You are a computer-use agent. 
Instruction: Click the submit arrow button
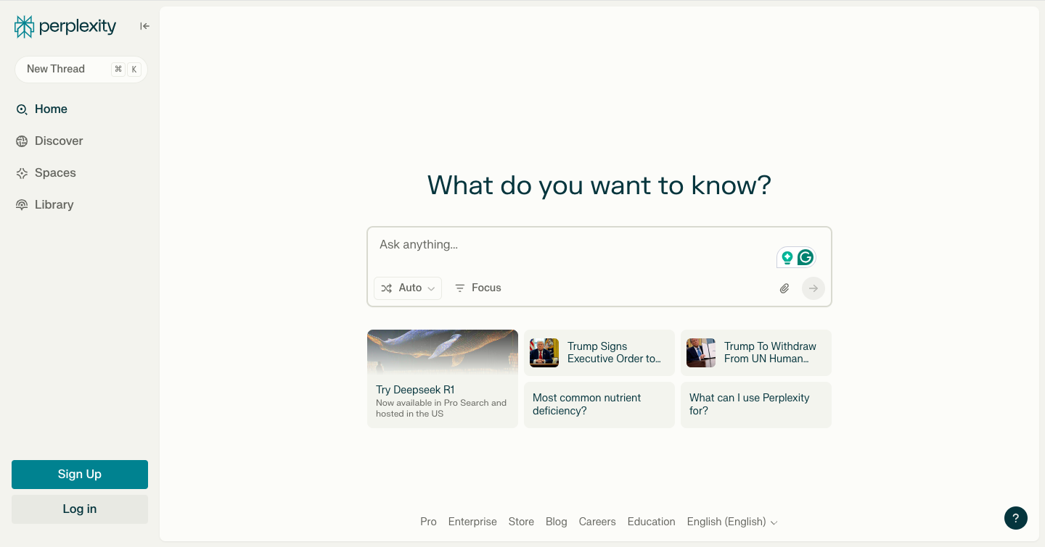813,288
